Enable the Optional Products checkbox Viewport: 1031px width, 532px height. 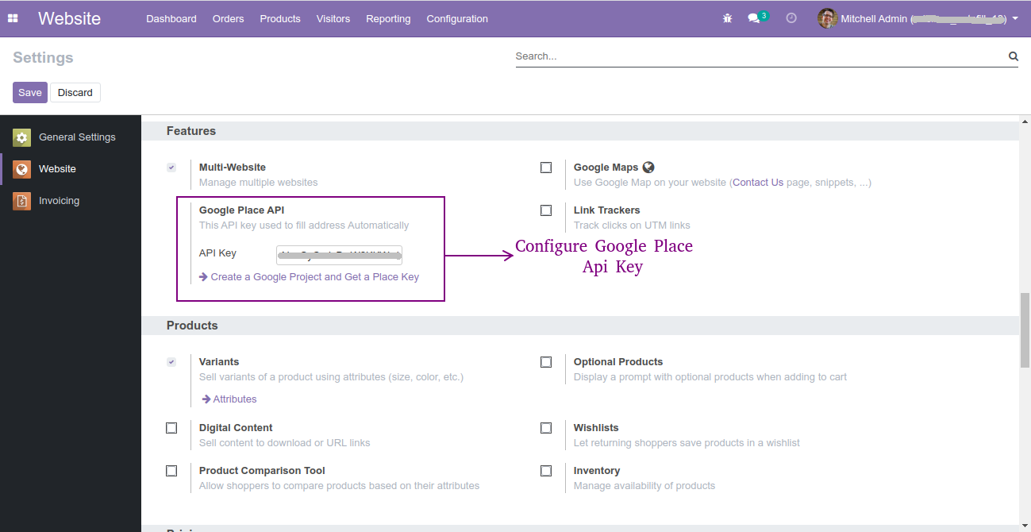[x=546, y=362]
